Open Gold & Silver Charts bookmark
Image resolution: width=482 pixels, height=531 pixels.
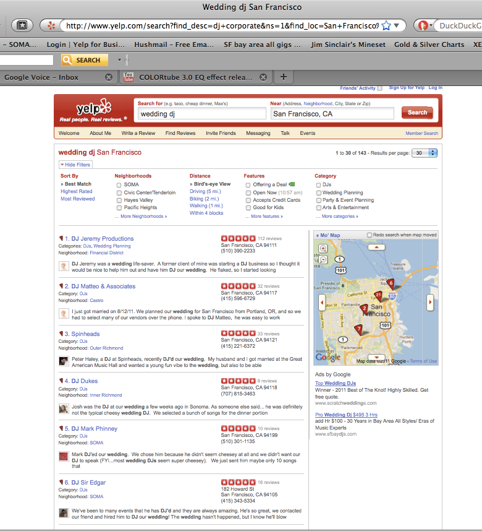click(x=429, y=45)
